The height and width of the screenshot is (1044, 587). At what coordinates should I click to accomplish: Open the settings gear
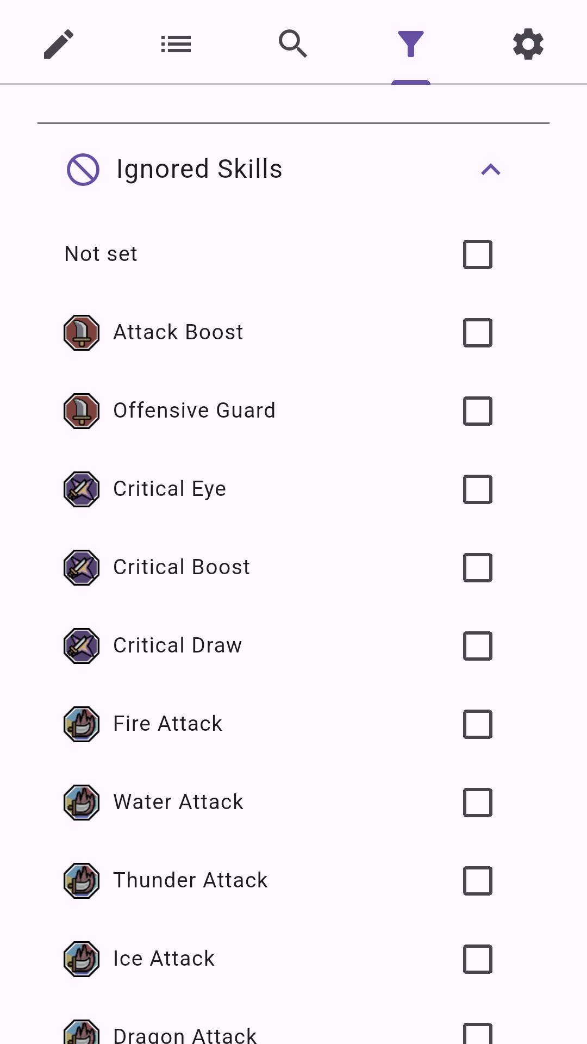click(528, 43)
